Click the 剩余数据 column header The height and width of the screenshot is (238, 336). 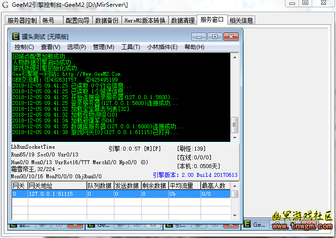(155, 186)
